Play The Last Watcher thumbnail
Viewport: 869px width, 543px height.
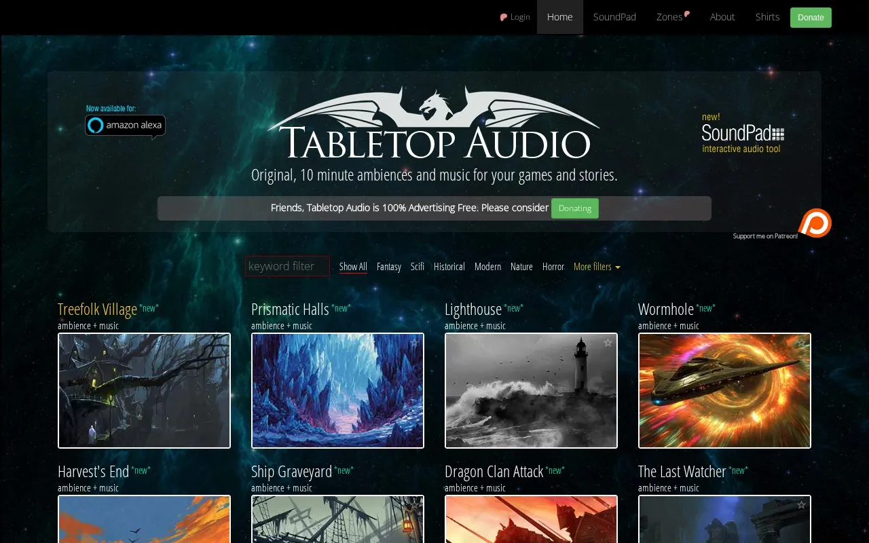pos(724,519)
